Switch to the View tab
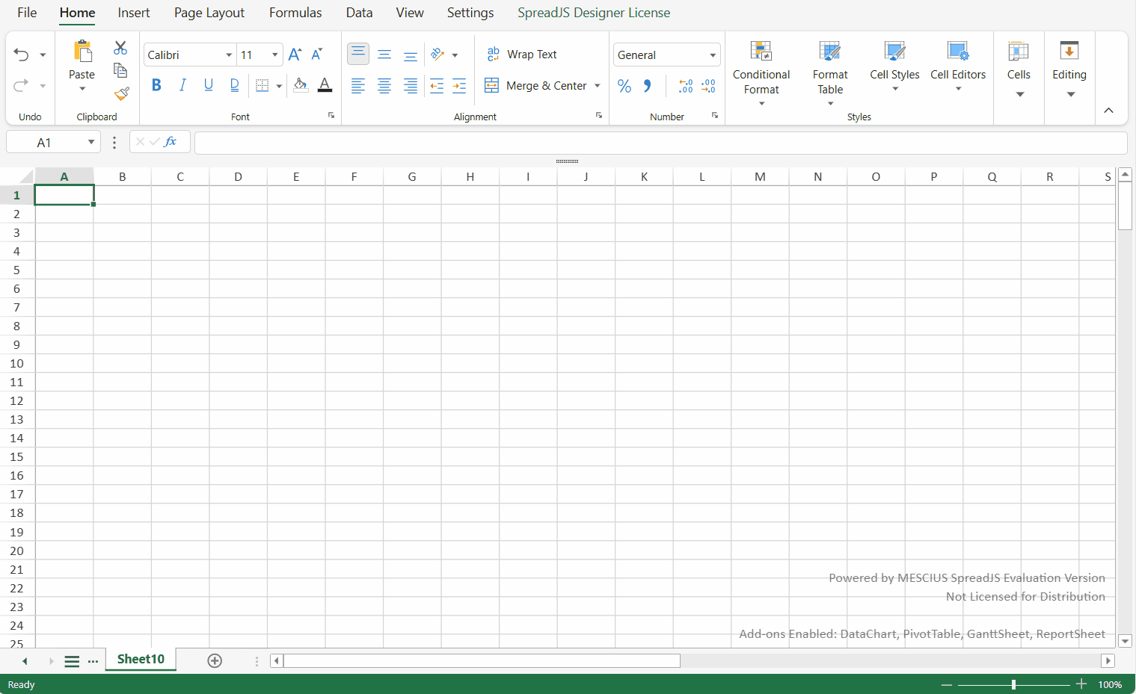Image resolution: width=1136 pixels, height=694 pixels. click(x=410, y=13)
